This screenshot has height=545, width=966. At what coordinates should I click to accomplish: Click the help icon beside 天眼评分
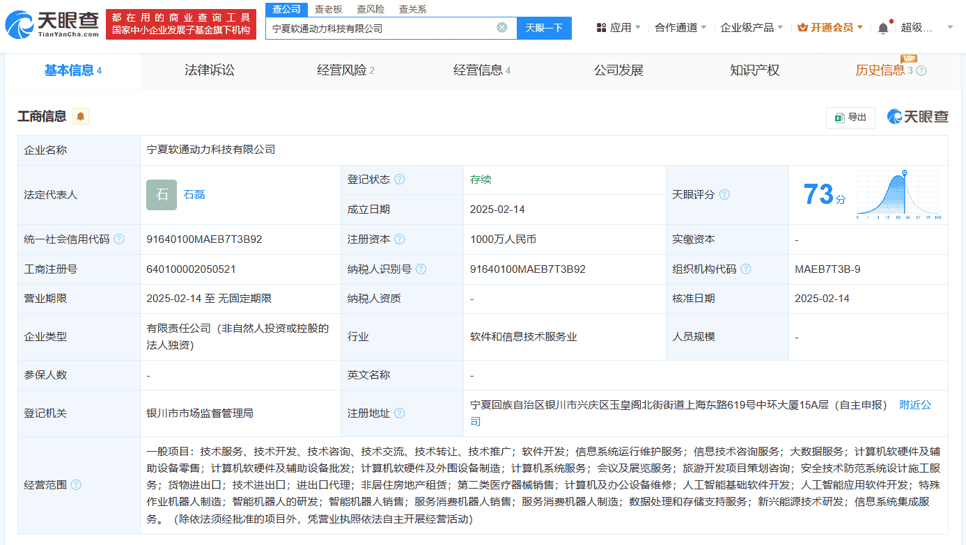coord(726,195)
